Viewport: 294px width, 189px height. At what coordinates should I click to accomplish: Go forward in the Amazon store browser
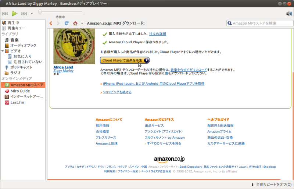click(x=58, y=23)
